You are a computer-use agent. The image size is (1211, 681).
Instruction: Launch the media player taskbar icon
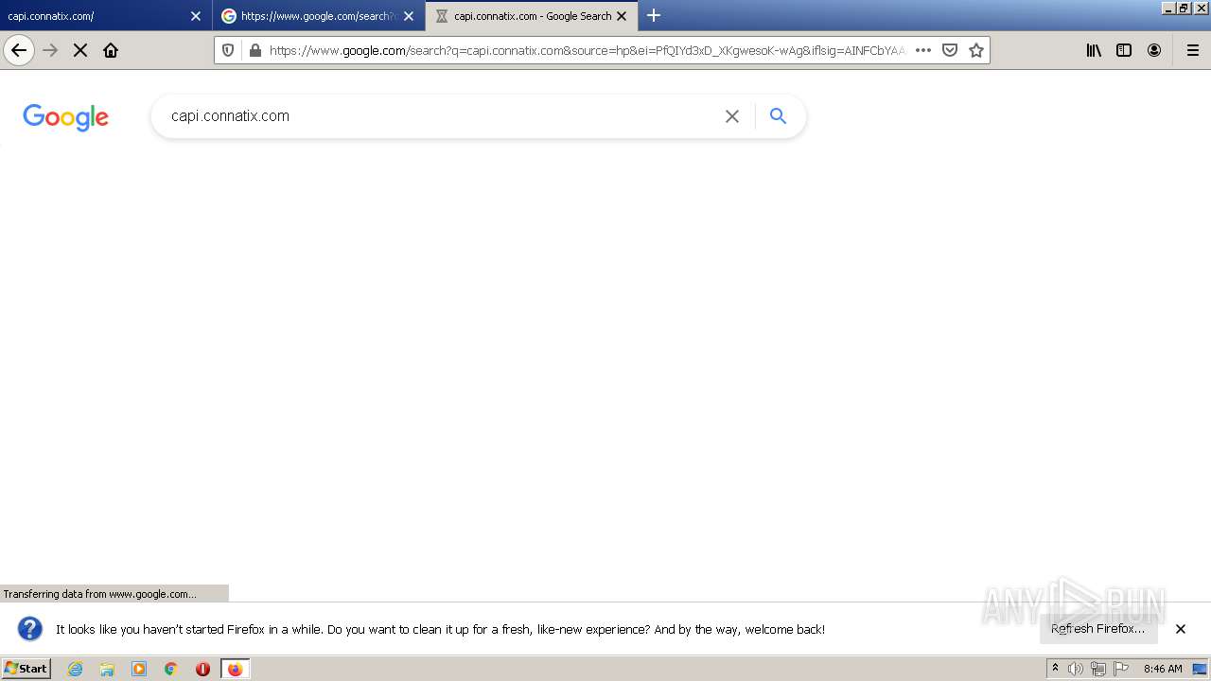pos(139,669)
